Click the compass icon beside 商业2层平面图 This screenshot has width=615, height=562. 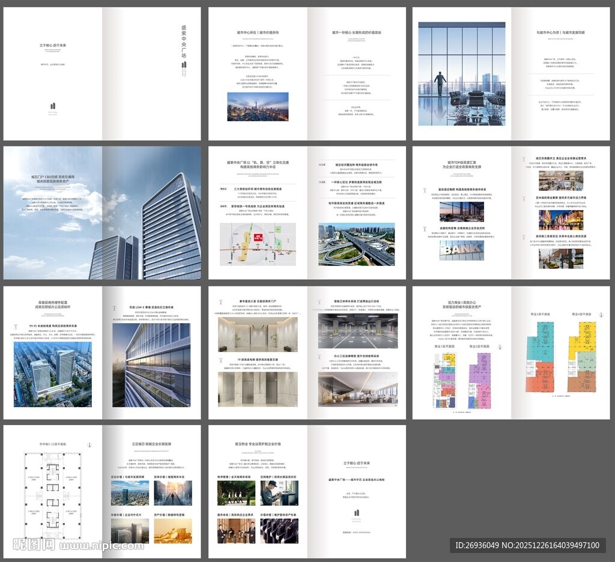[500, 347]
